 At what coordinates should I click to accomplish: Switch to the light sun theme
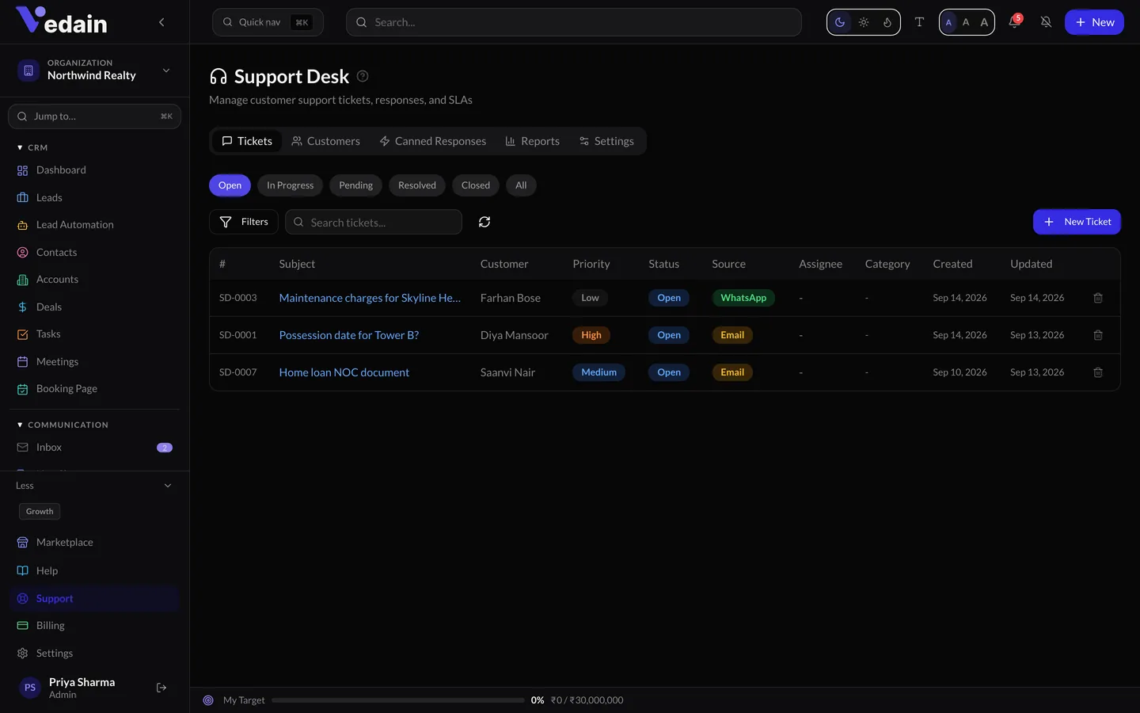click(x=864, y=22)
